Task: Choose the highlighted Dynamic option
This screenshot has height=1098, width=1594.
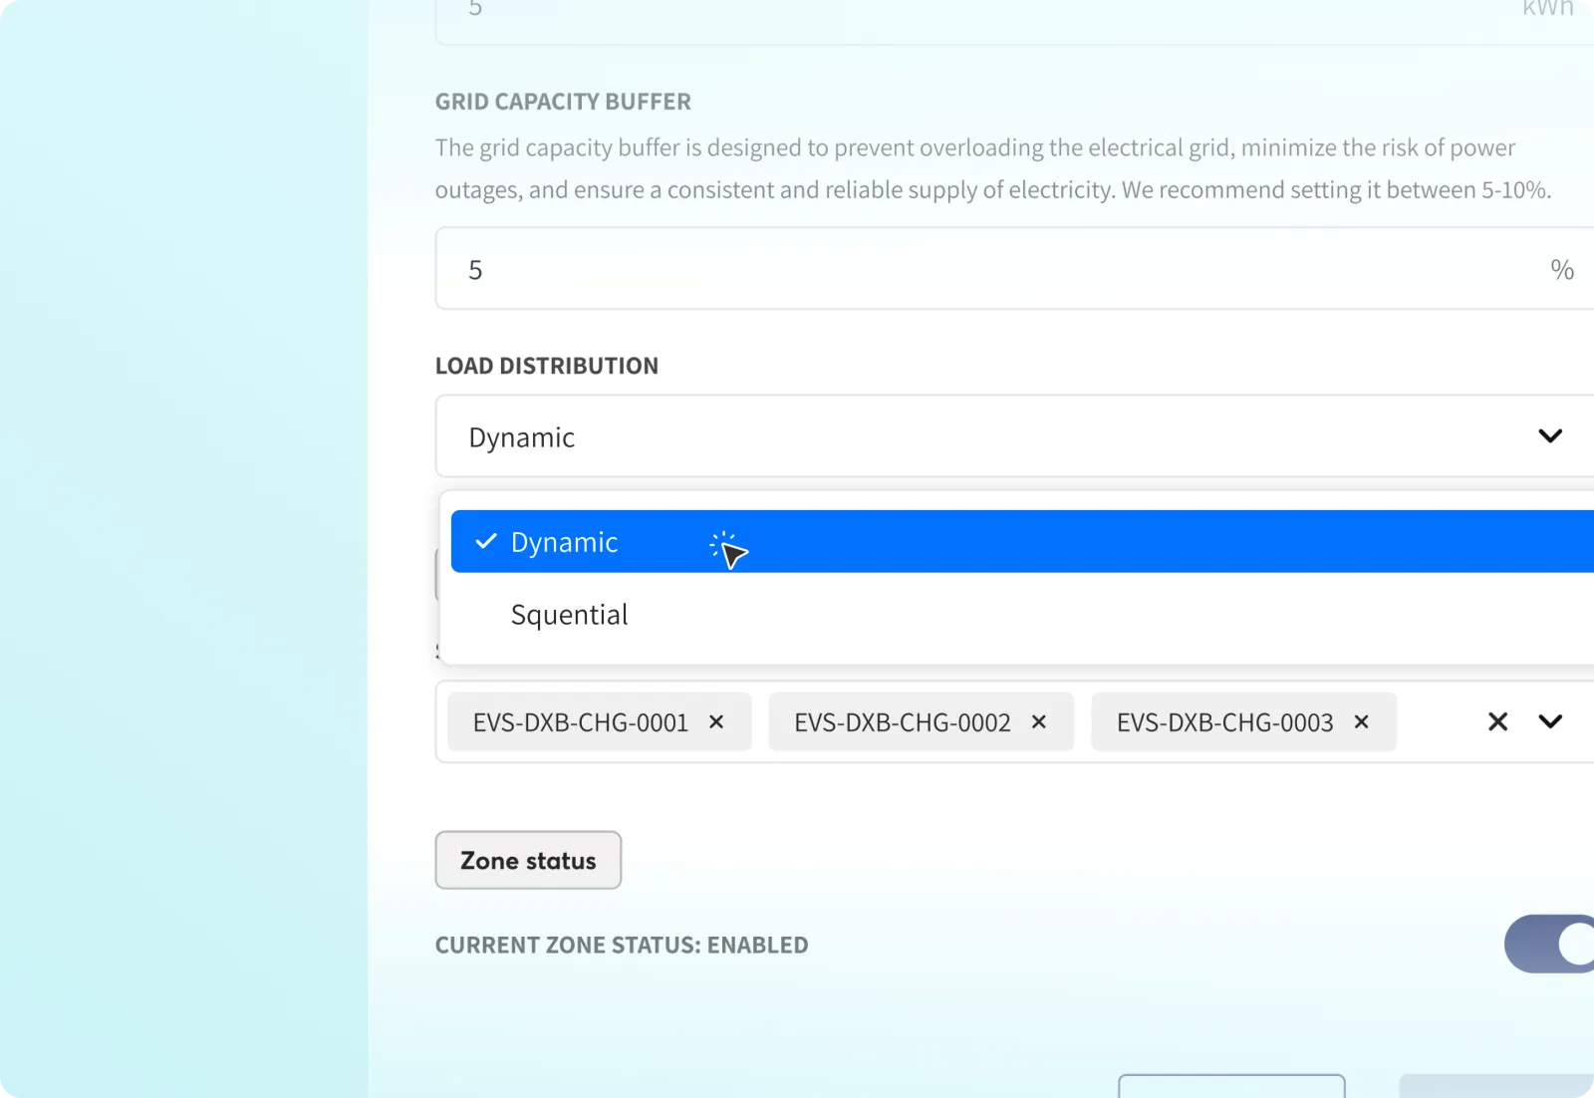Action: click(x=564, y=542)
